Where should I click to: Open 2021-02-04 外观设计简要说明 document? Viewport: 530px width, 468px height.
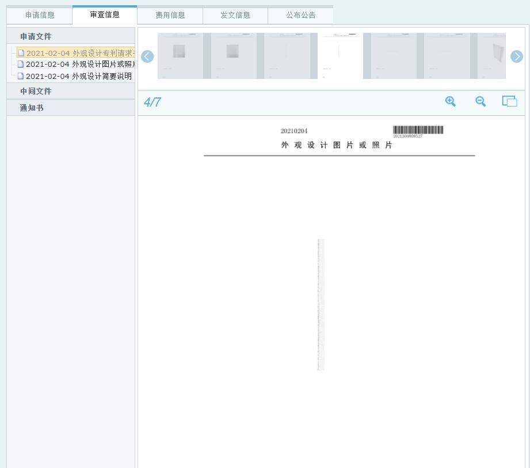[x=79, y=76]
